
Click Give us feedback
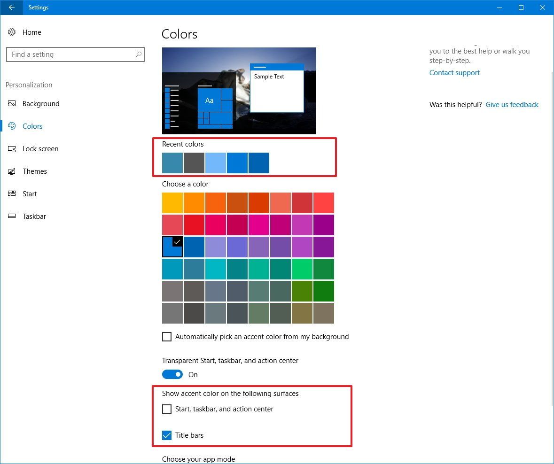(x=512, y=104)
